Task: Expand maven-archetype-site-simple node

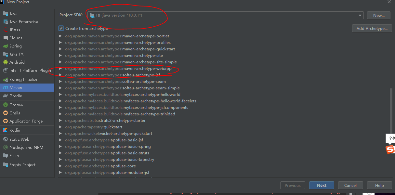Action: (60, 62)
